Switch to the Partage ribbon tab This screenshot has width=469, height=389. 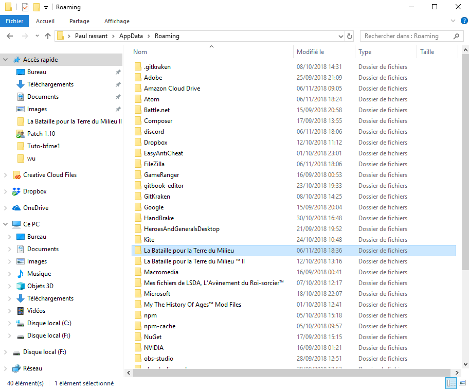79,21
